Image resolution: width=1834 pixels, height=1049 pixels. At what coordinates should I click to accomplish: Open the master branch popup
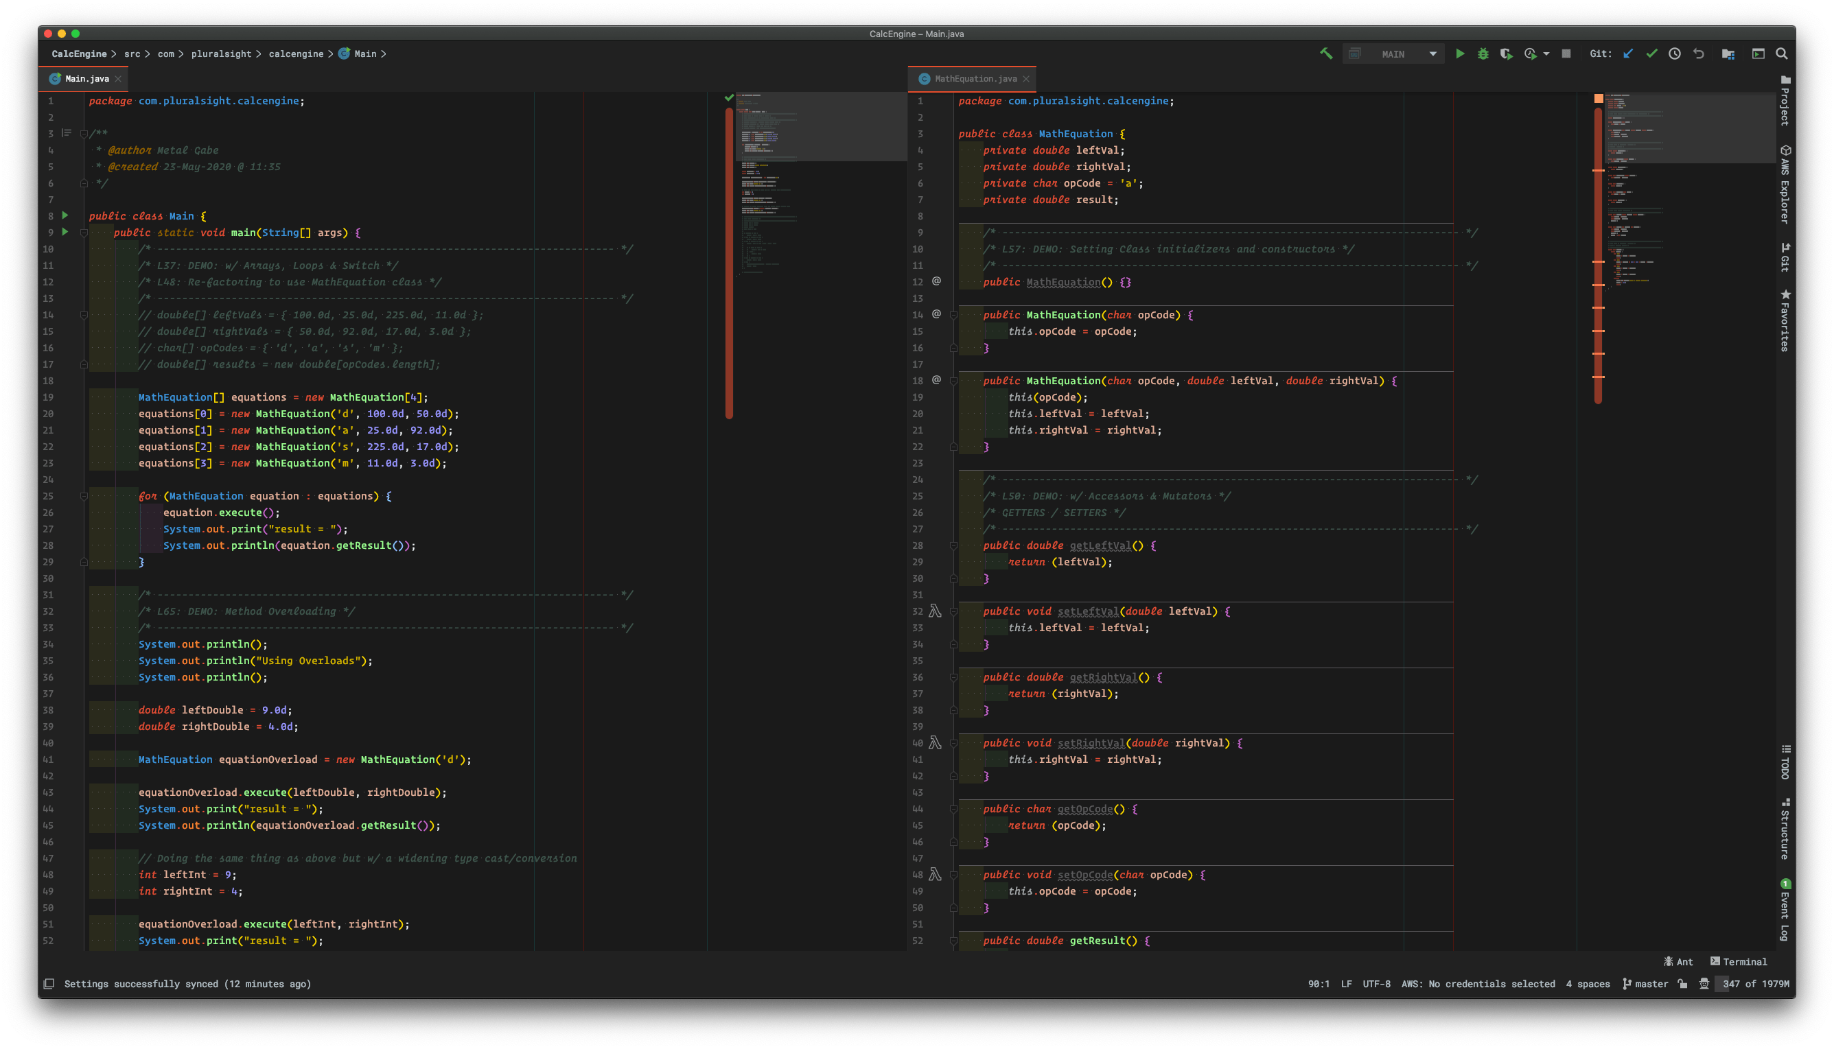(1650, 983)
